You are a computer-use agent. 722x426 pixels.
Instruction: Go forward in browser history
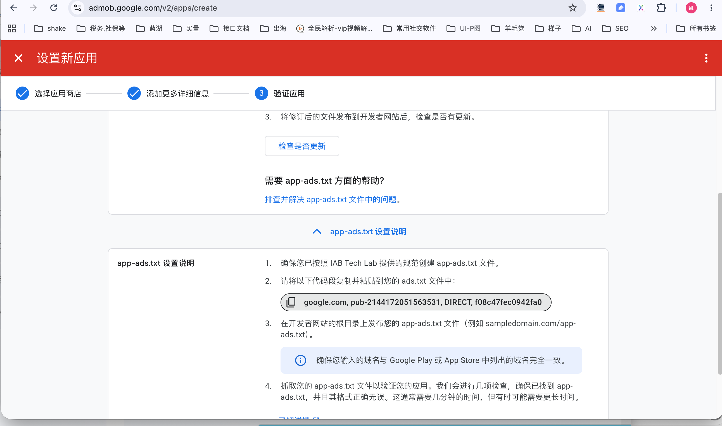pos(33,8)
